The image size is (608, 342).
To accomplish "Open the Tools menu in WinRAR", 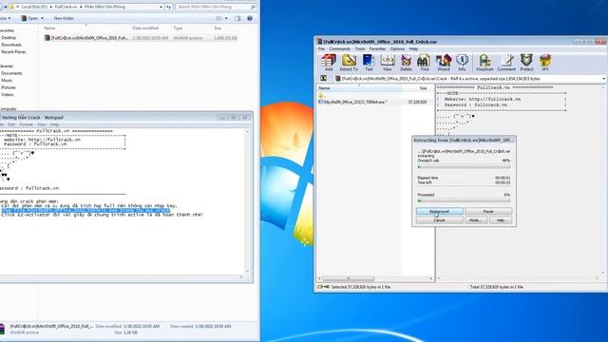I will 360,48.
